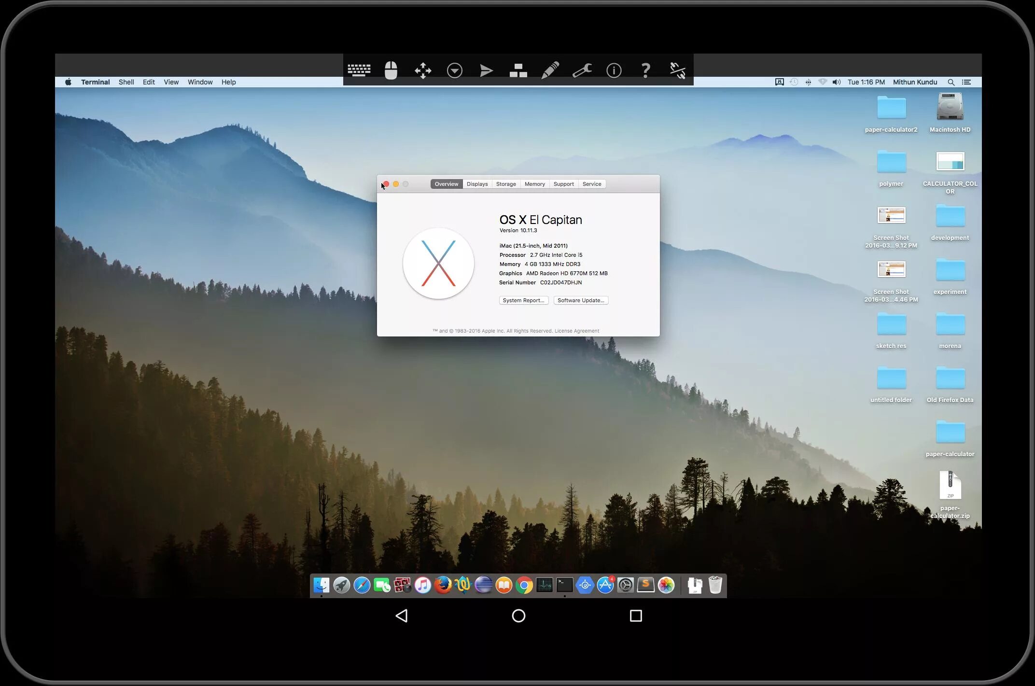Open Finder from the dock
This screenshot has height=686, width=1035.
[x=322, y=585]
